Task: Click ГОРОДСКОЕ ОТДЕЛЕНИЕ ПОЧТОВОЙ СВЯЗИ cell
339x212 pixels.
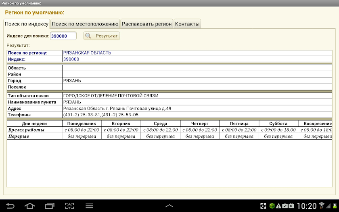Action: pos(197,96)
